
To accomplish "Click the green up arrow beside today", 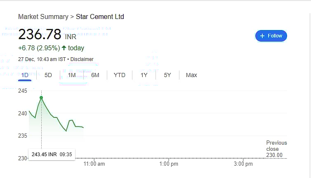I will click(64, 48).
